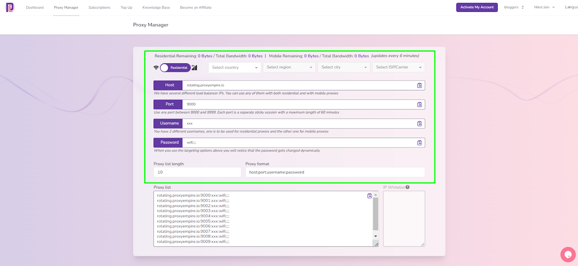Go to the Dashboard tab

(x=35, y=8)
